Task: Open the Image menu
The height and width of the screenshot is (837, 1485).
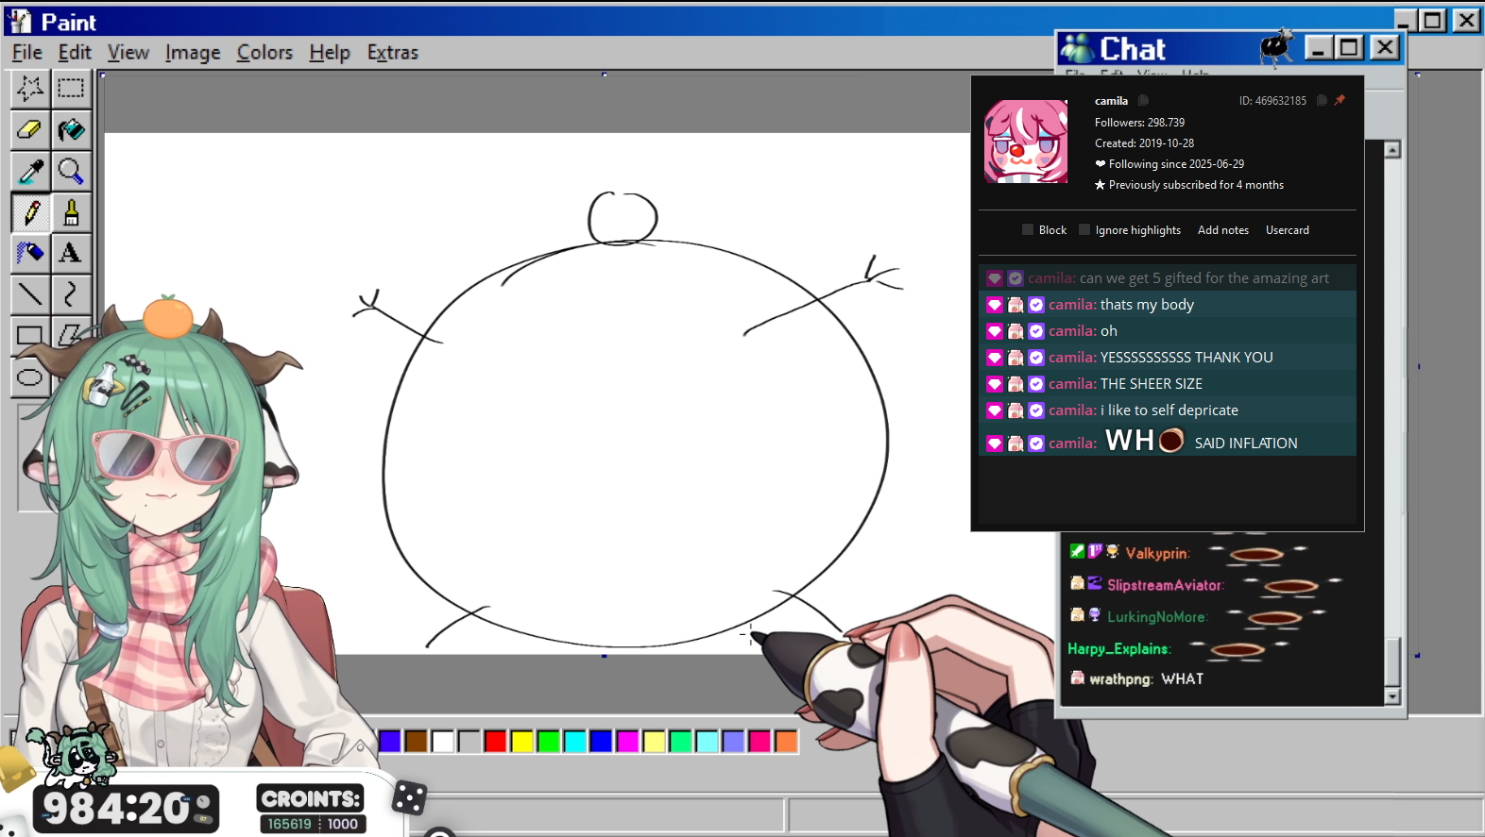Action: [x=193, y=53]
